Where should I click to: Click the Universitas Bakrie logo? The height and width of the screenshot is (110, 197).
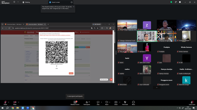(x=29, y=32)
